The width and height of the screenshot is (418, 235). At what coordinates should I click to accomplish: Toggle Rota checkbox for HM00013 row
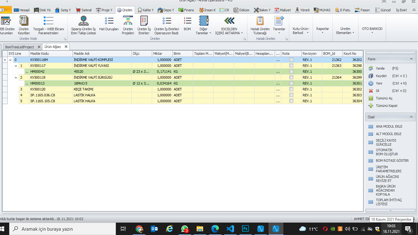click(291, 83)
